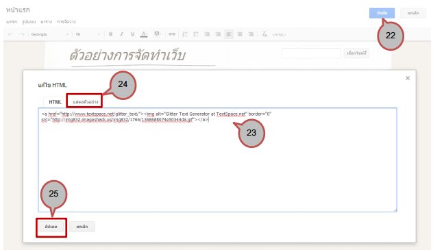Toggle bold formatting in toolbar

[111, 34]
